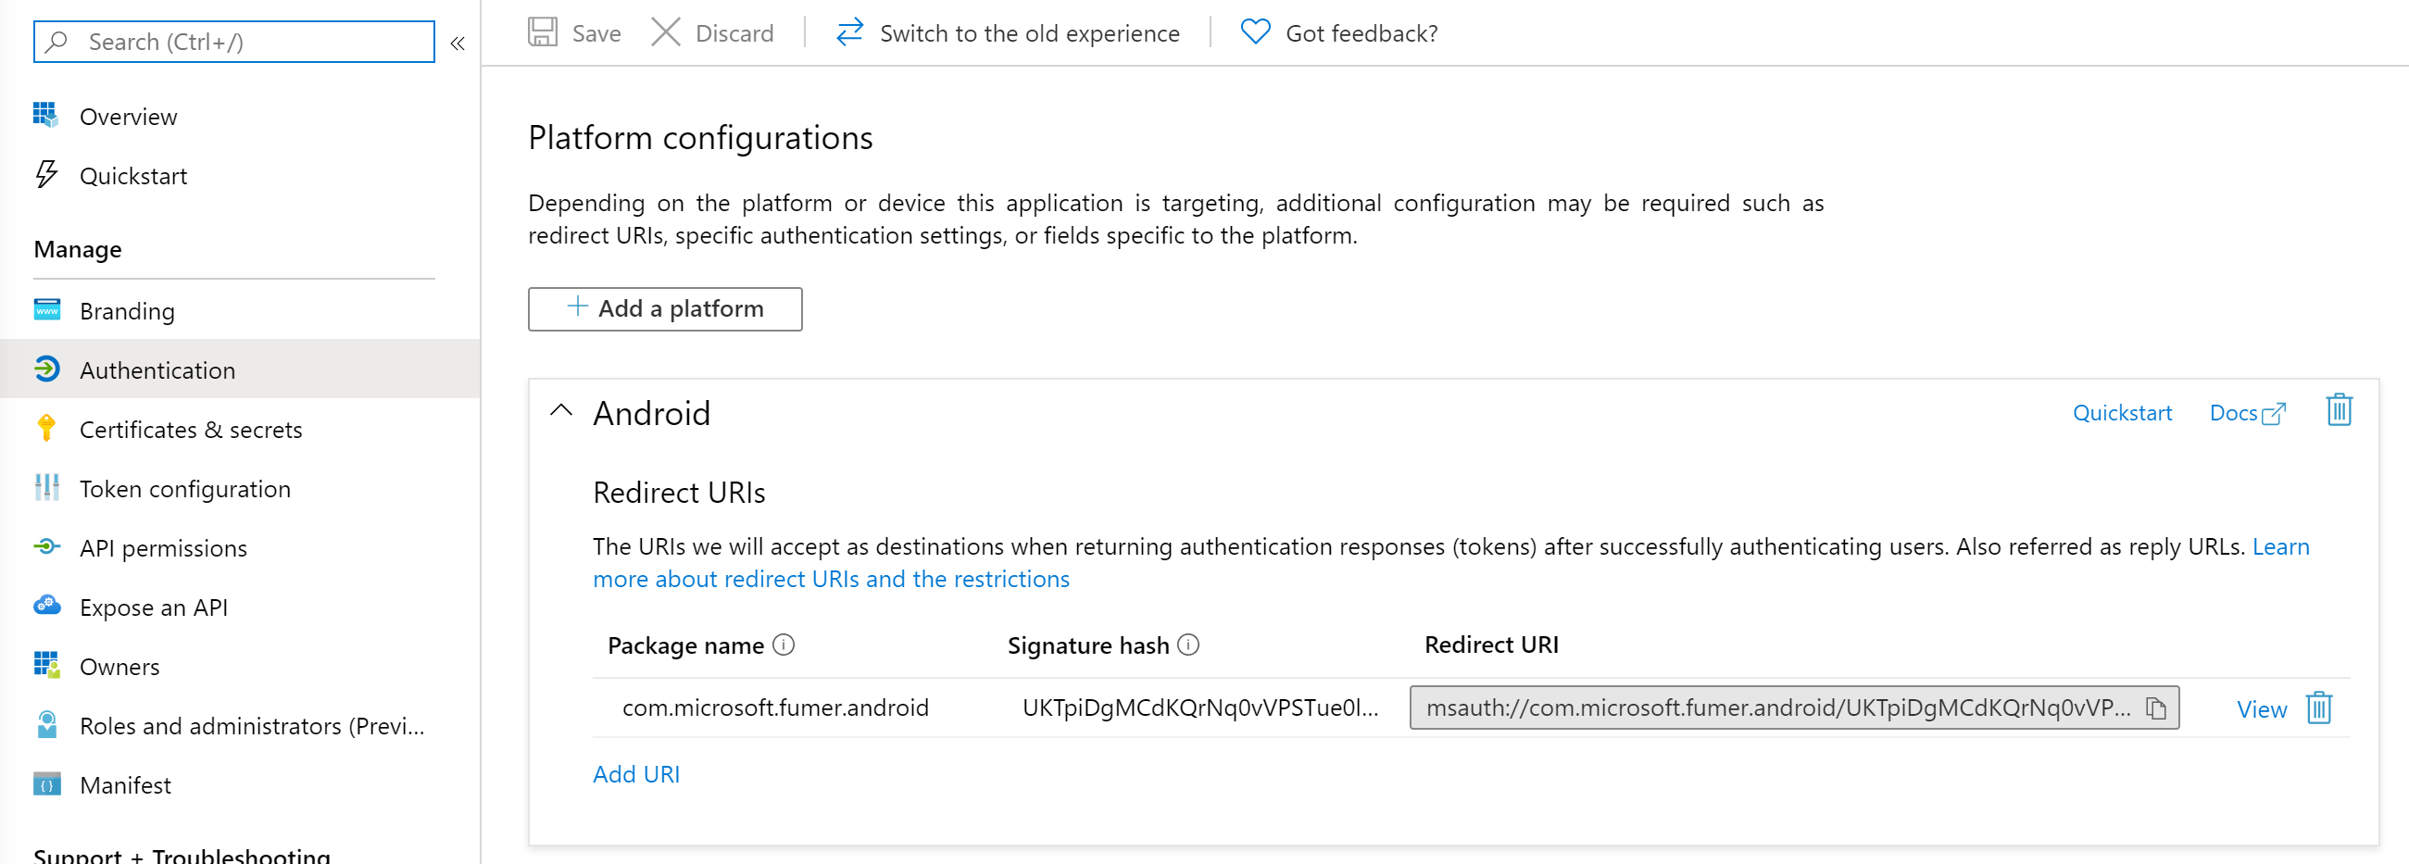Click the Save disk icon
2409x864 pixels.
543,32
